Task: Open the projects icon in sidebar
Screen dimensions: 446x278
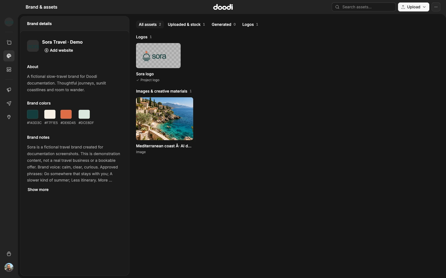Action: 9,43
